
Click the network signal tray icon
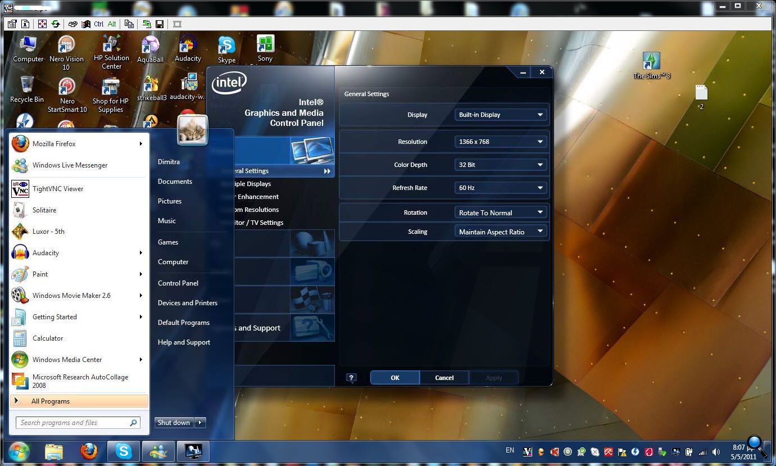[703, 452]
